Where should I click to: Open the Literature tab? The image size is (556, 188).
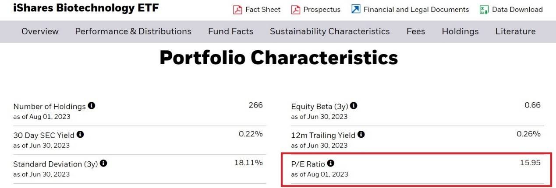tap(515, 31)
